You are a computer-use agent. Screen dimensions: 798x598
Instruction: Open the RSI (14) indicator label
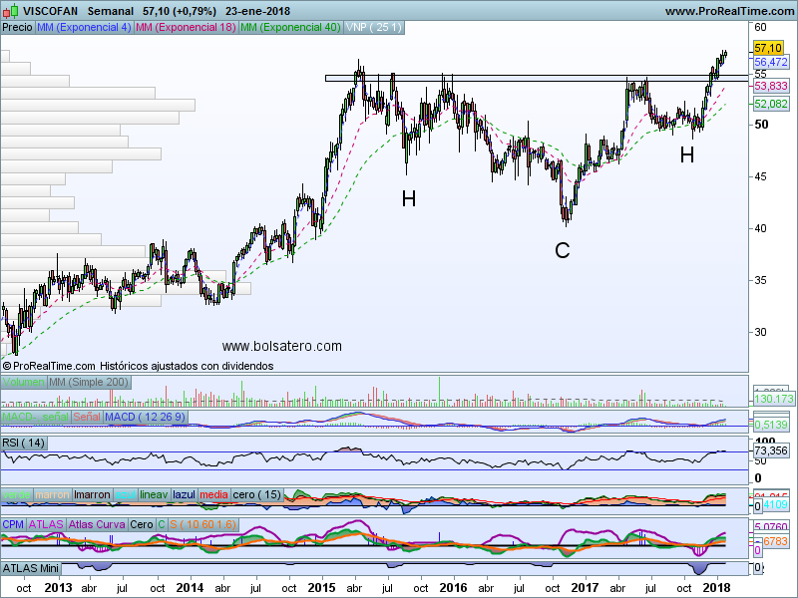tap(24, 443)
